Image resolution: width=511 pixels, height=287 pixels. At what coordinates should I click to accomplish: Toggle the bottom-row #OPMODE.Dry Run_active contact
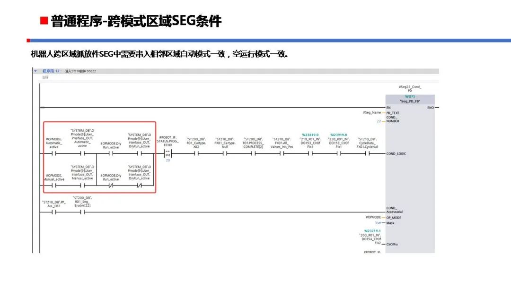click(x=112, y=184)
